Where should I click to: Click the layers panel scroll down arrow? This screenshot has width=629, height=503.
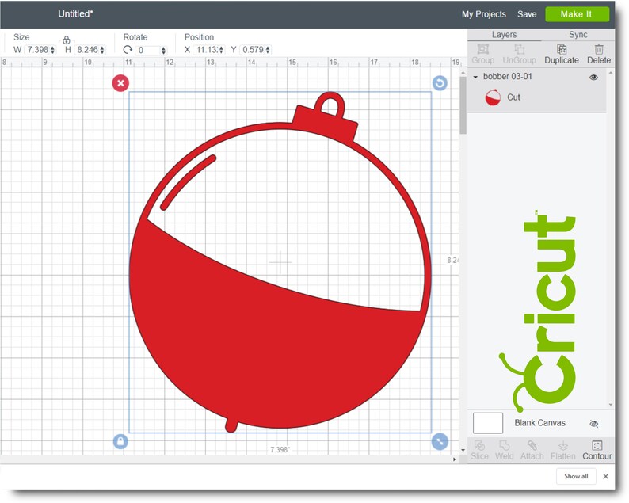[x=611, y=405]
